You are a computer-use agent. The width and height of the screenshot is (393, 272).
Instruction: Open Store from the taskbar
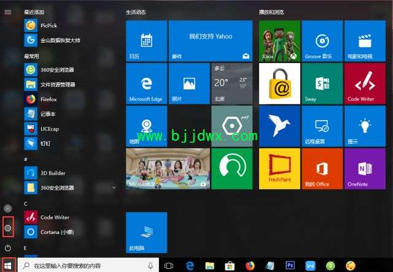[230, 265]
